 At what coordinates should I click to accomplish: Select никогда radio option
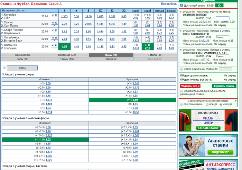221,104
